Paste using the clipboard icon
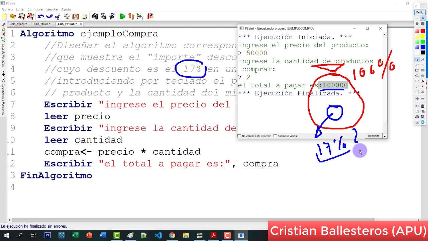428x241 pixels. (x=76, y=16)
